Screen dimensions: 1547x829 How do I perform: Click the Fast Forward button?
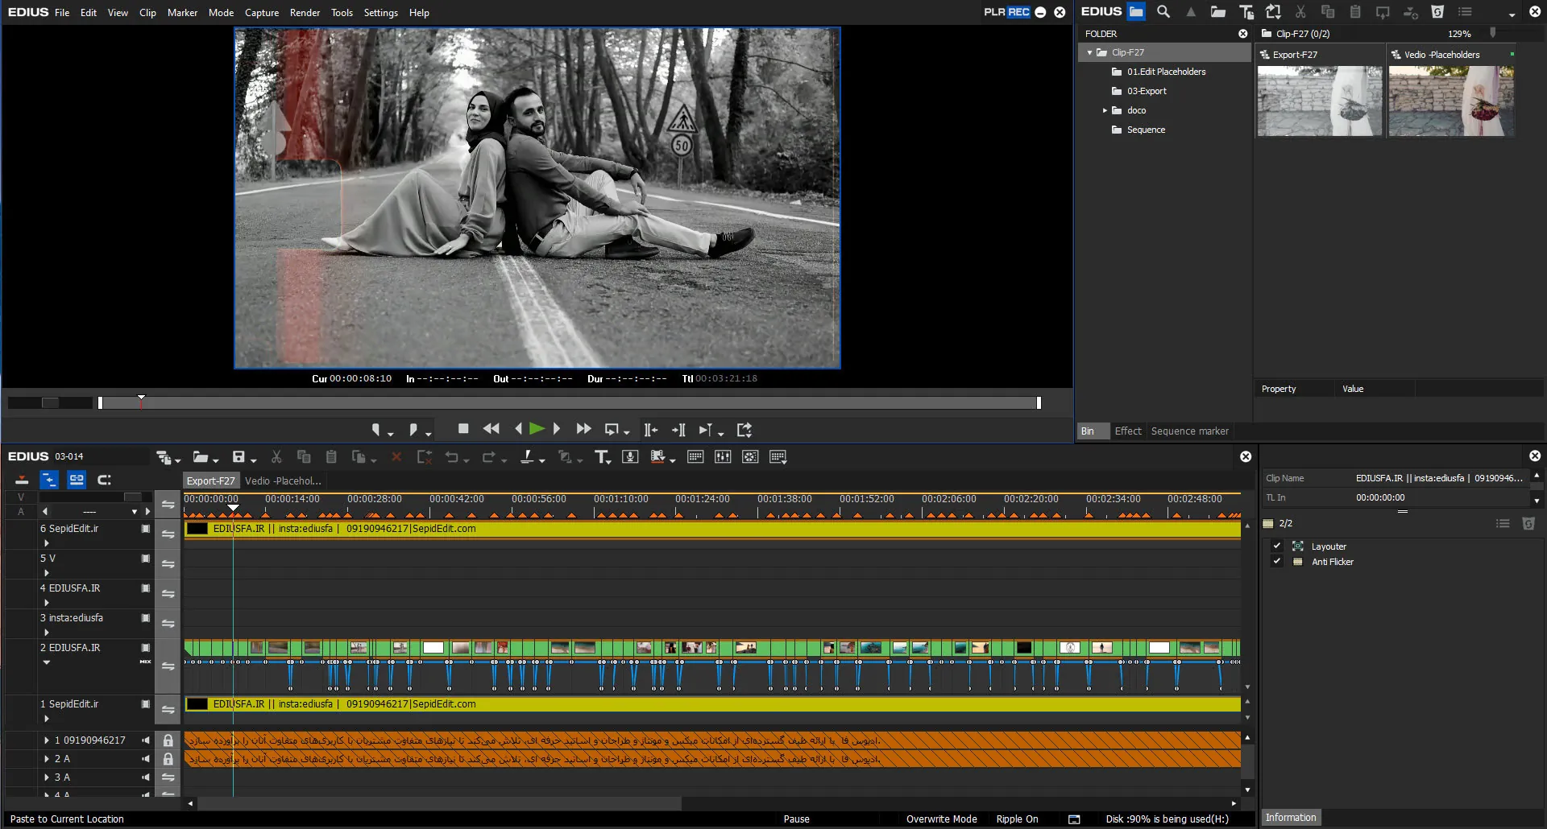(583, 430)
